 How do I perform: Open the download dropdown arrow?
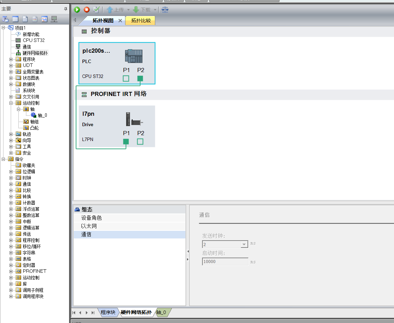(x=155, y=10)
